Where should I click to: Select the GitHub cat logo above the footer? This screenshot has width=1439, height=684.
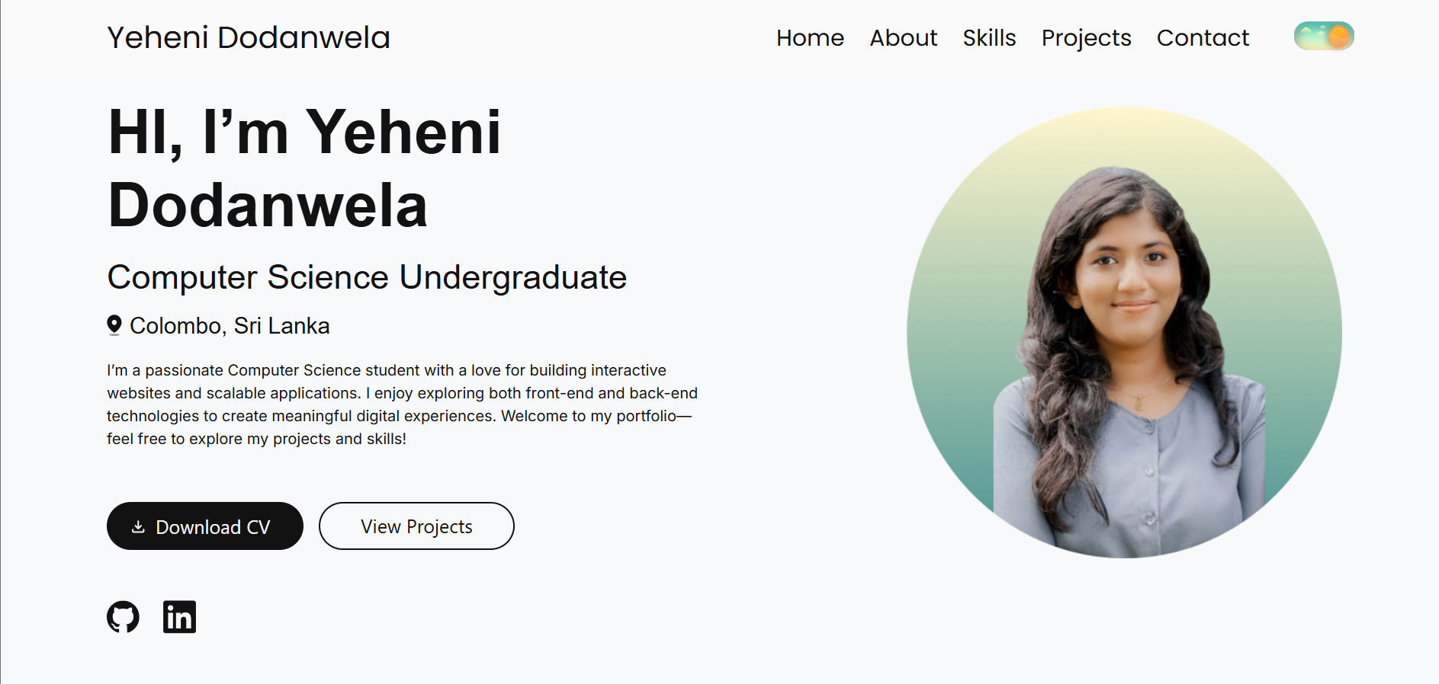click(x=124, y=617)
